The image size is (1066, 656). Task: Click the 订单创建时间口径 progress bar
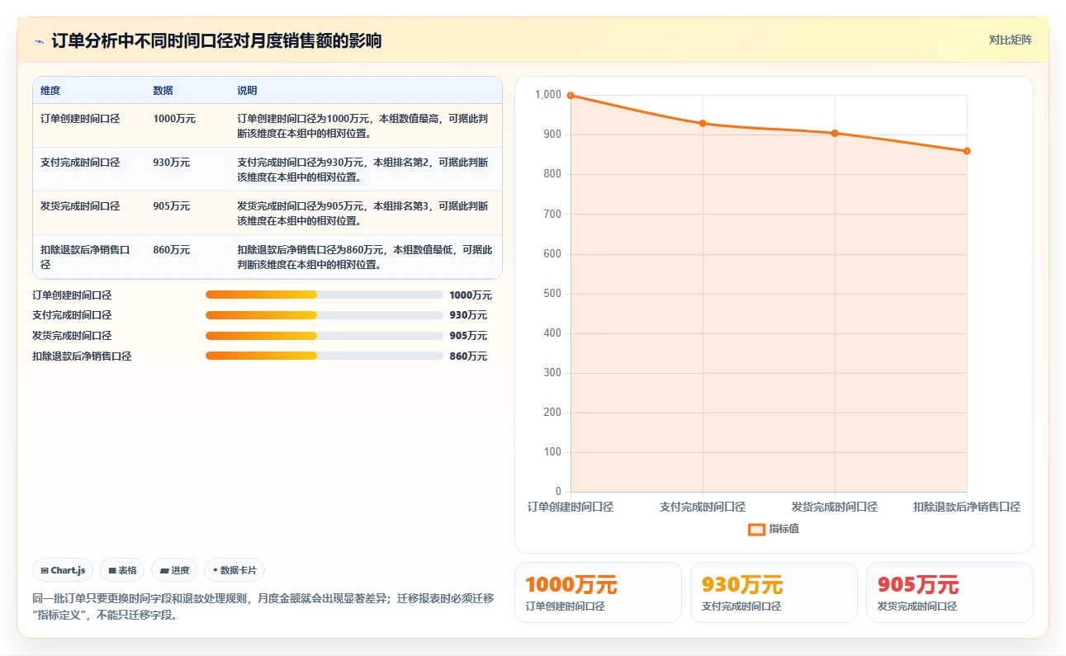325,295
